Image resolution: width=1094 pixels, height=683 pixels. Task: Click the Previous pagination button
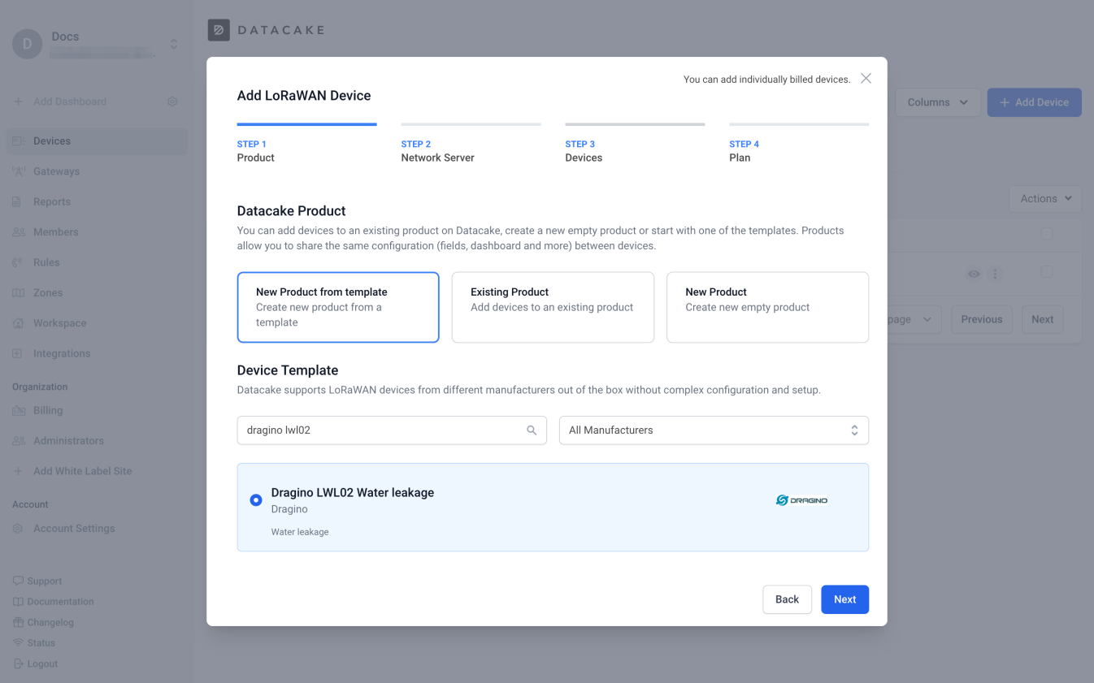click(x=982, y=320)
